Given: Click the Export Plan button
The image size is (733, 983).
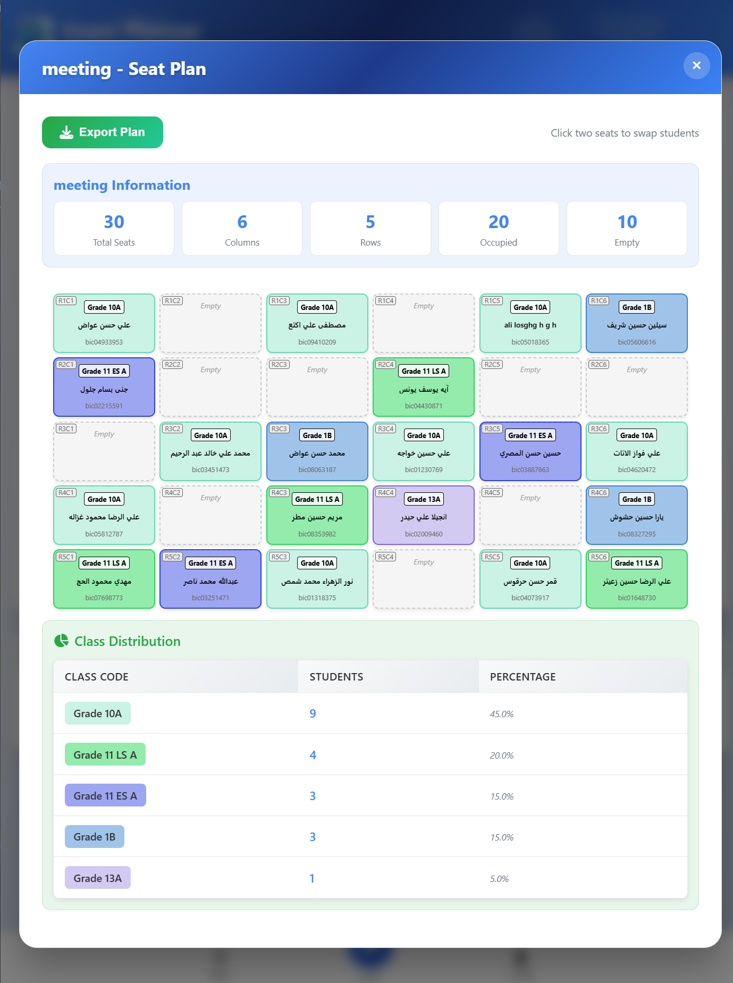Looking at the screenshot, I should (103, 132).
